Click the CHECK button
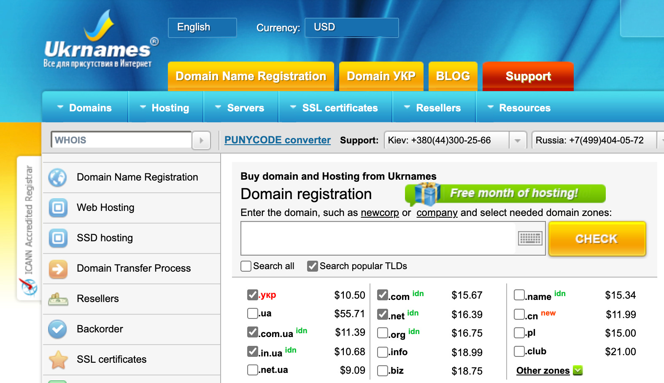The height and width of the screenshot is (383, 664). [597, 239]
